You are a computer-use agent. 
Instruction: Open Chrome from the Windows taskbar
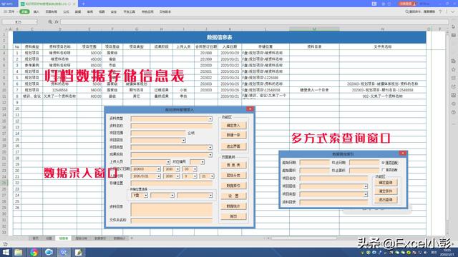[x=34, y=252]
